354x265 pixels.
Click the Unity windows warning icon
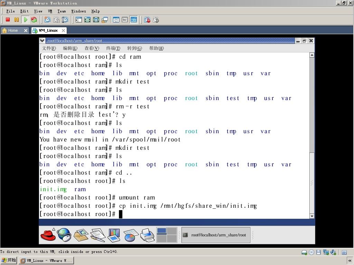(x=105, y=20)
